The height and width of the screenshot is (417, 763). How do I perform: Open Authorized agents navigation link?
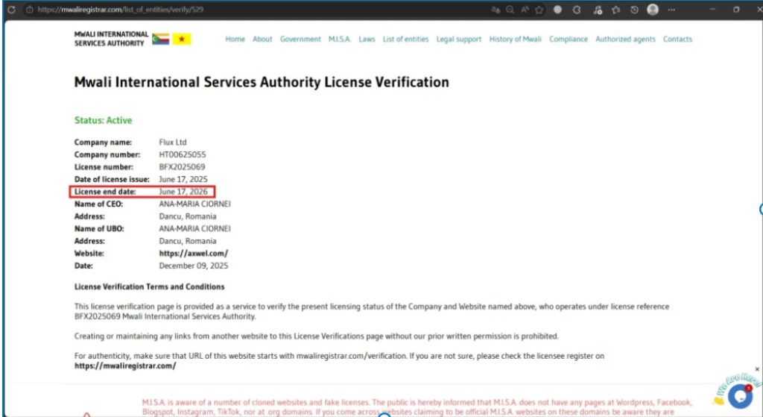[x=625, y=39]
